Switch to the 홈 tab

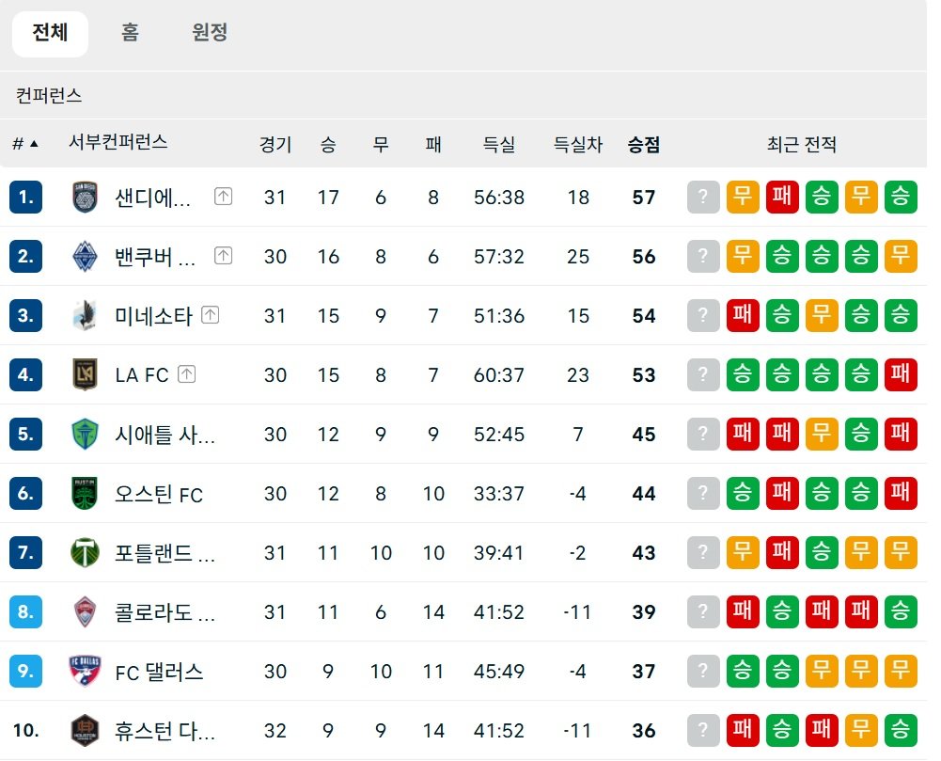pyautogui.click(x=130, y=34)
